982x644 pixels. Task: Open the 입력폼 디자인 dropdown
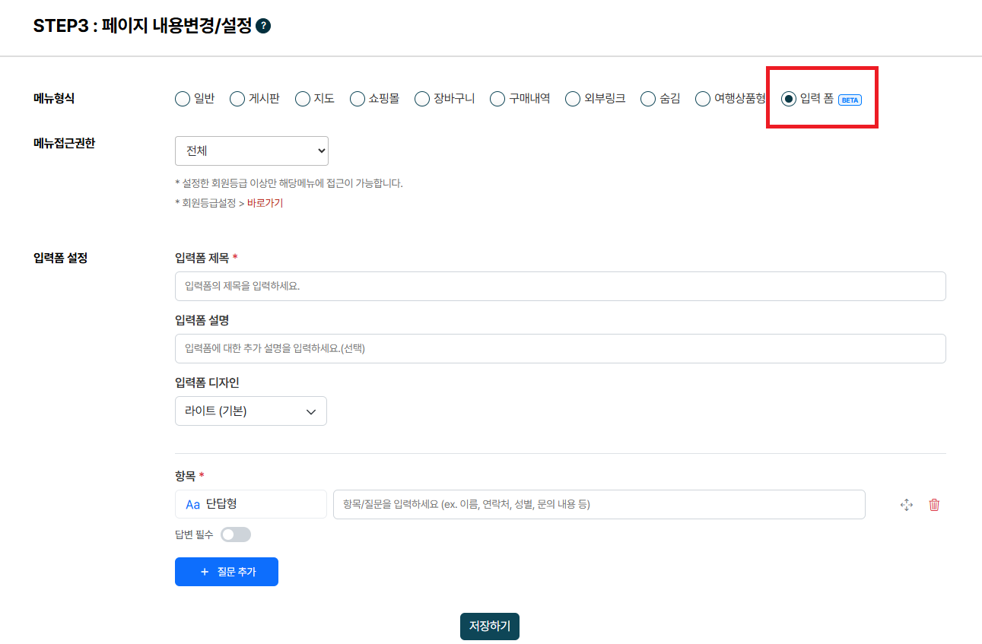(251, 411)
